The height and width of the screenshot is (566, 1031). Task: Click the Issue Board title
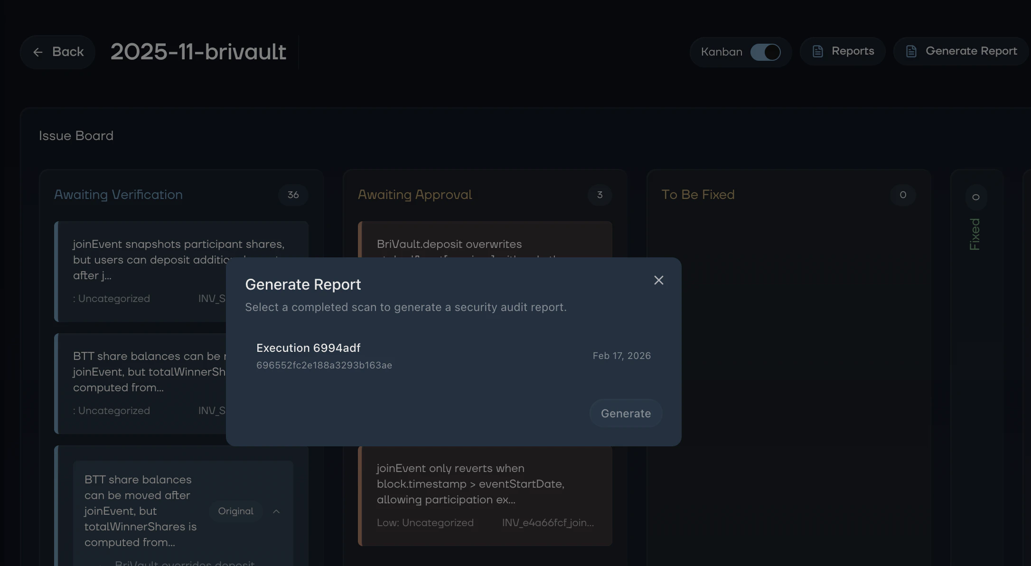click(x=76, y=136)
